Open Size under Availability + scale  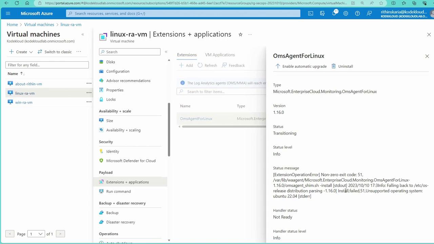coord(110,121)
